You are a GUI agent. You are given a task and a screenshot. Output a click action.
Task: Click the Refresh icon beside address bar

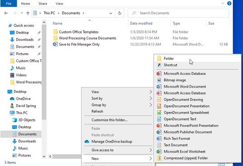point(119,13)
